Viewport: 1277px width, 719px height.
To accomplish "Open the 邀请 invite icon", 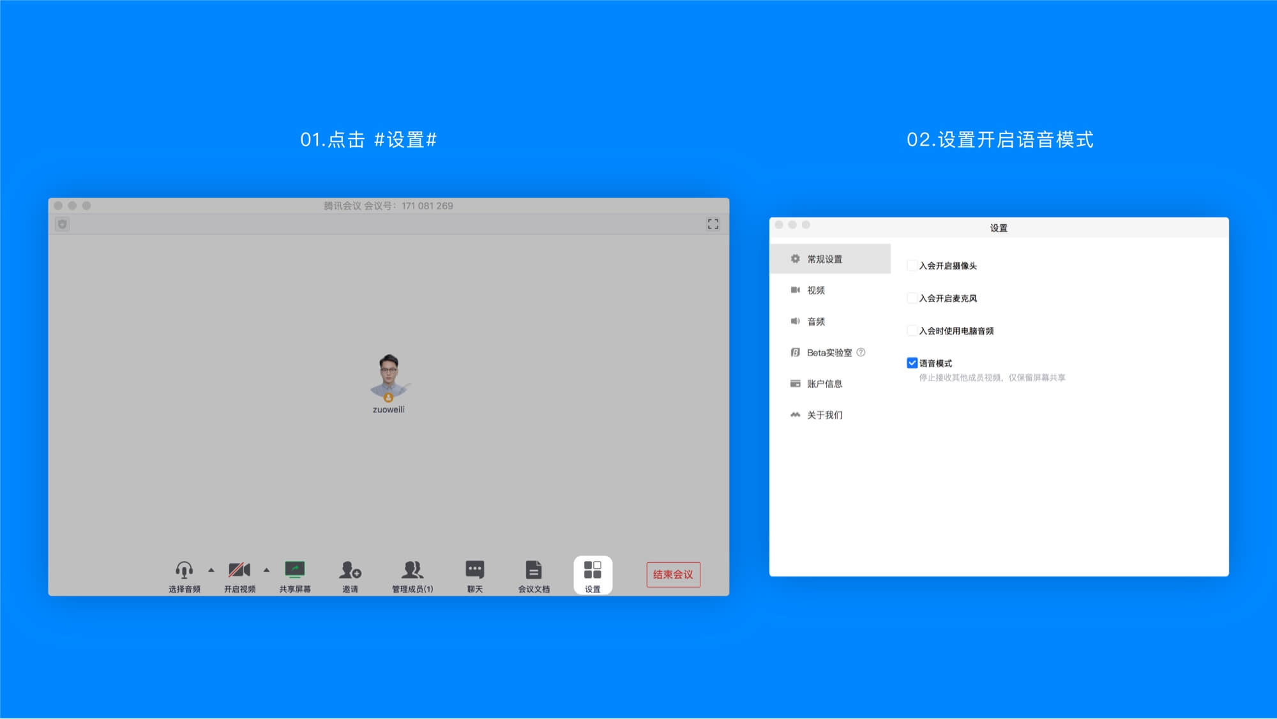I will click(x=350, y=568).
